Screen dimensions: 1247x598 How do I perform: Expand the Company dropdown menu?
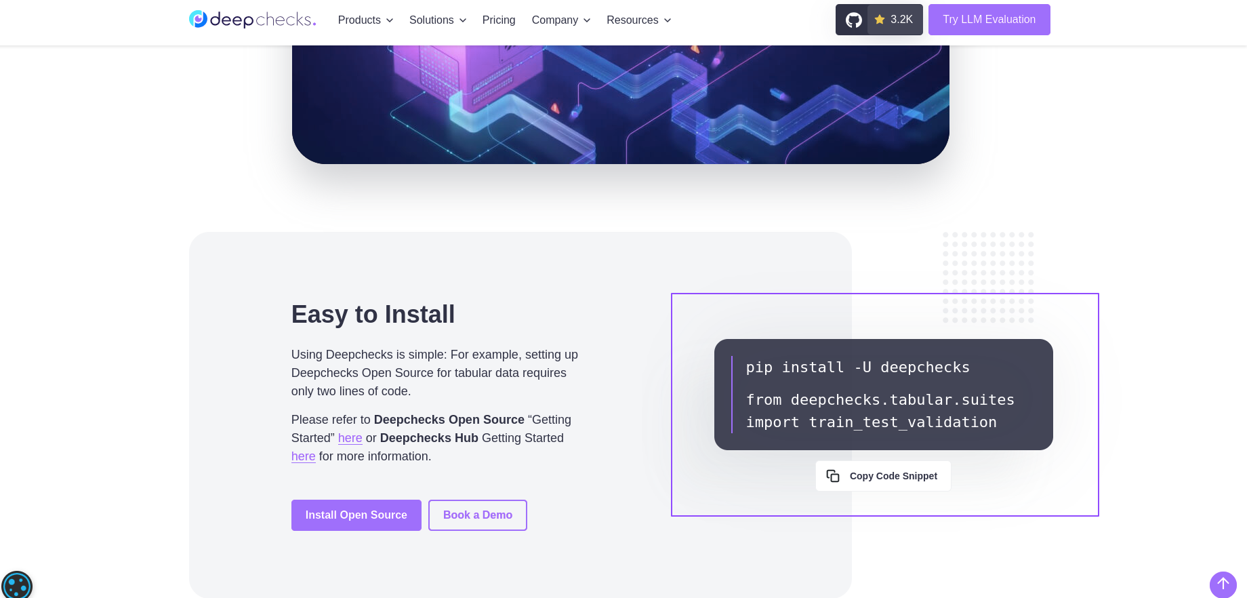click(561, 20)
